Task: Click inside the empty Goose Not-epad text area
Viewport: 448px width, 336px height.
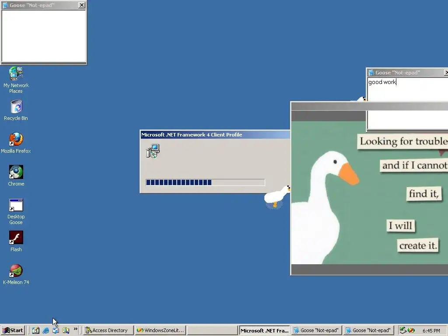Action: 44,36
